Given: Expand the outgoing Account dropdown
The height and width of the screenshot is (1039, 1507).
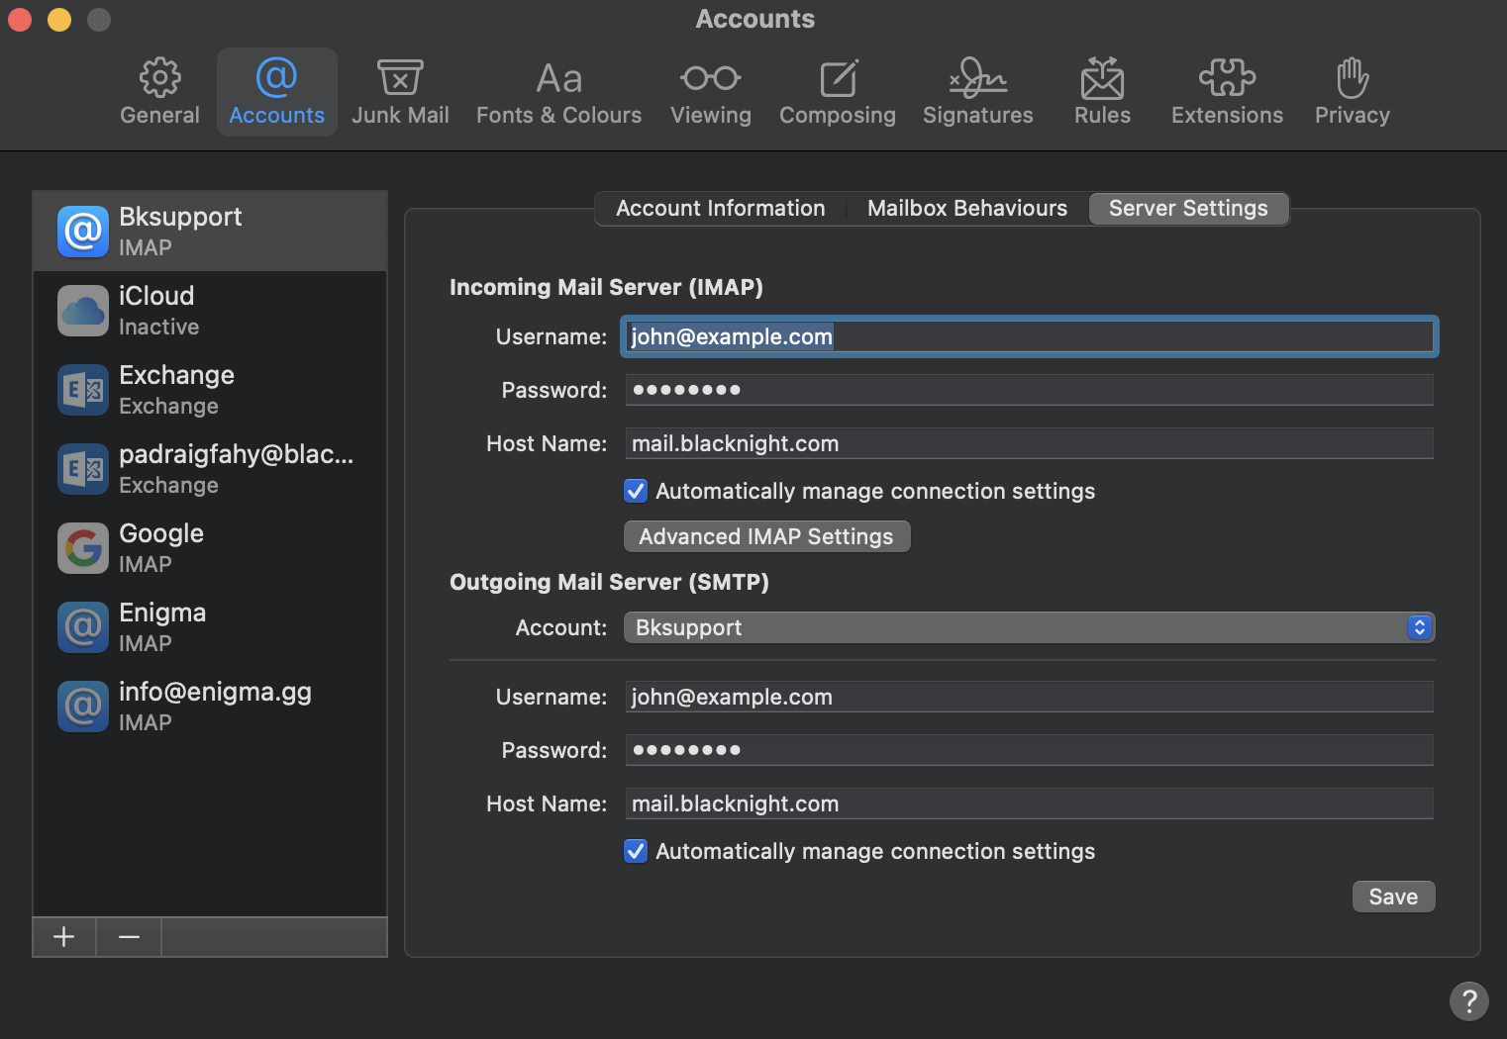Looking at the screenshot, I should click(1028, 627).
